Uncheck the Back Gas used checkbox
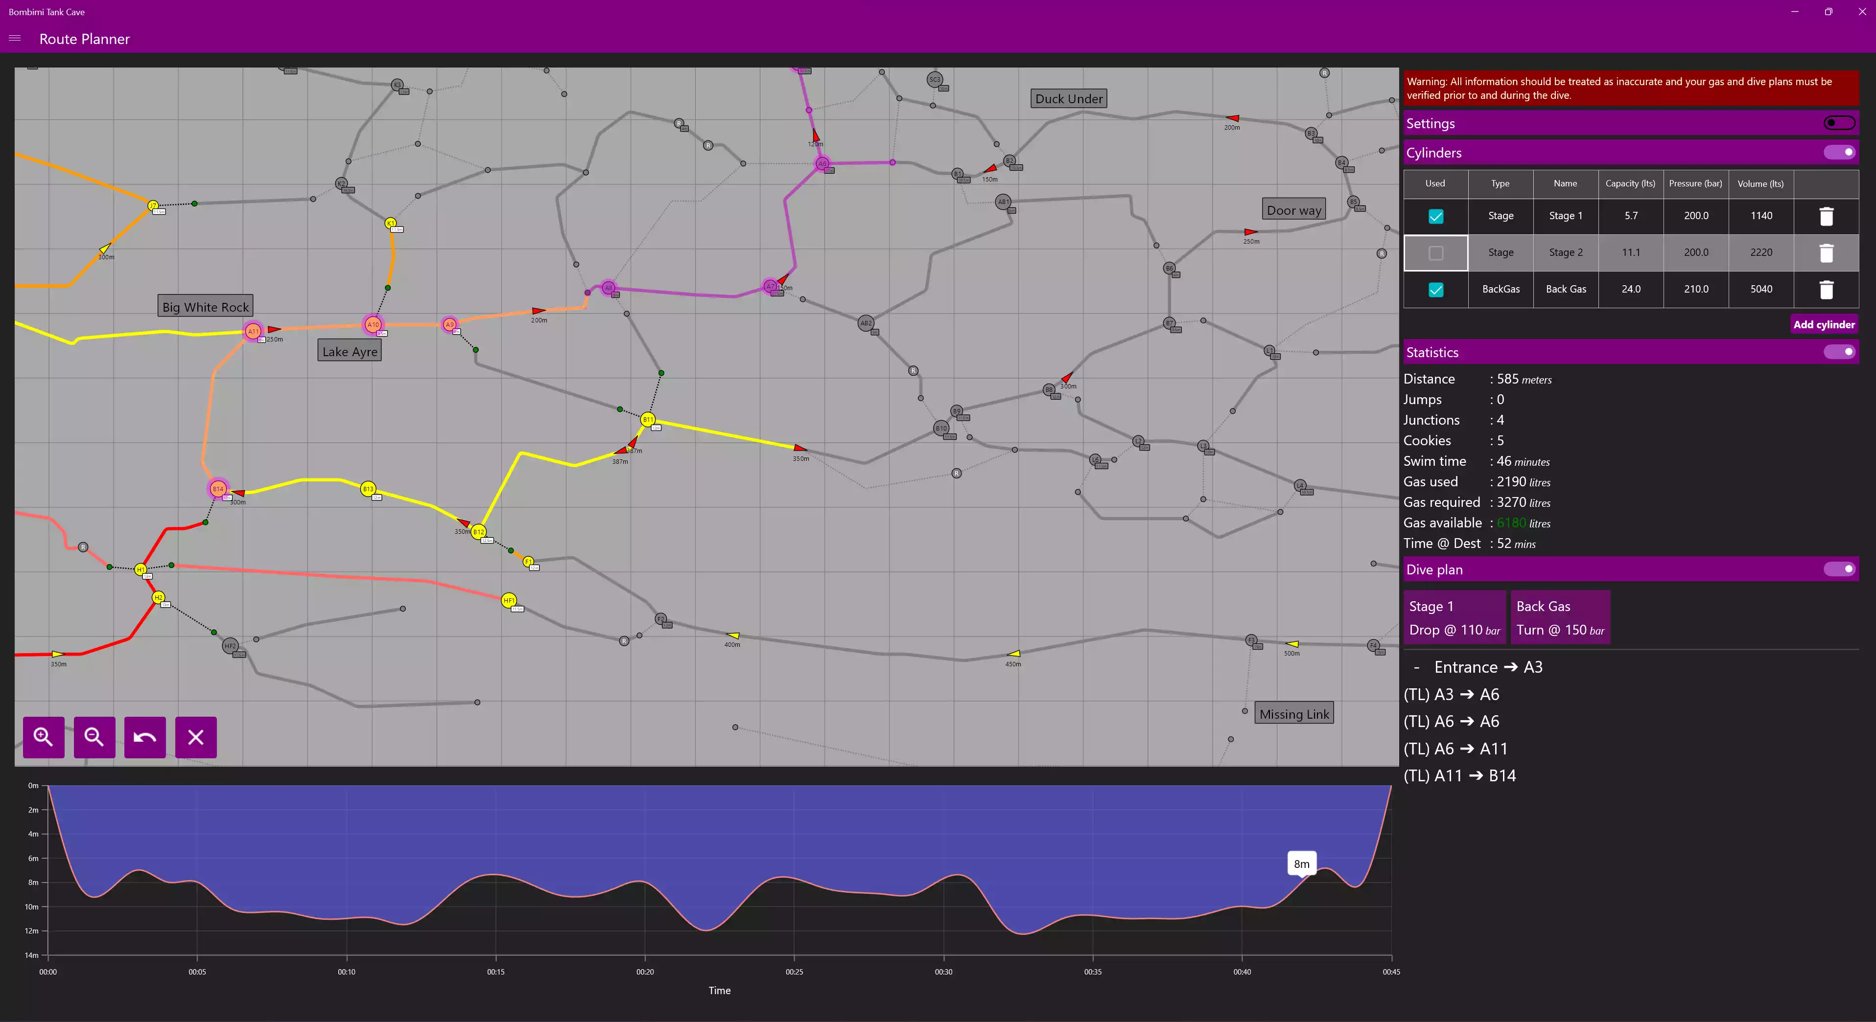The height and width of the screenshot is (1022, 1876). point(1435,290)
